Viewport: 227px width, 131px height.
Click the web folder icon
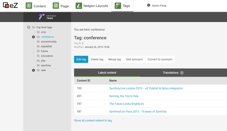click(38, 70)
